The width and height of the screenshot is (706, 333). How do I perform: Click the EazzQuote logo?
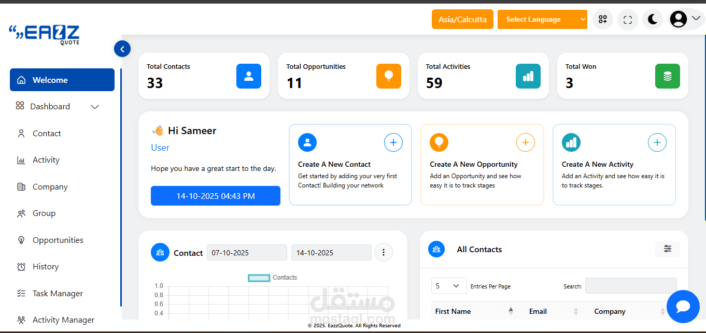point(45,34)
